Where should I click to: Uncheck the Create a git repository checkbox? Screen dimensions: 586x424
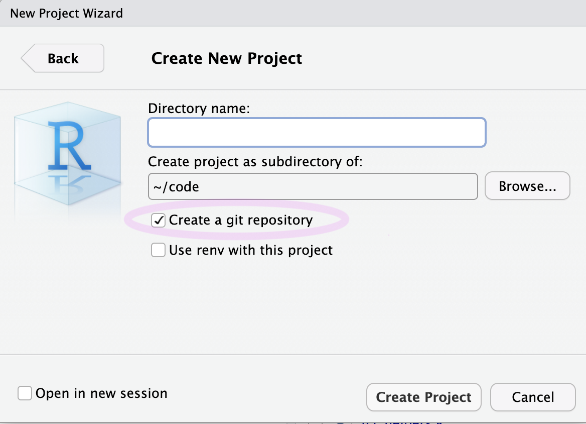click(x=159, y=220)
